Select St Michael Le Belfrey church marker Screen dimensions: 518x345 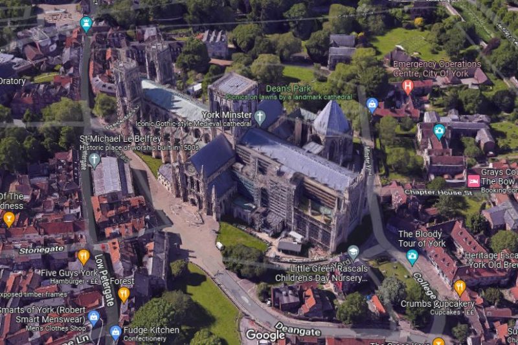click(x=95, y=159)
